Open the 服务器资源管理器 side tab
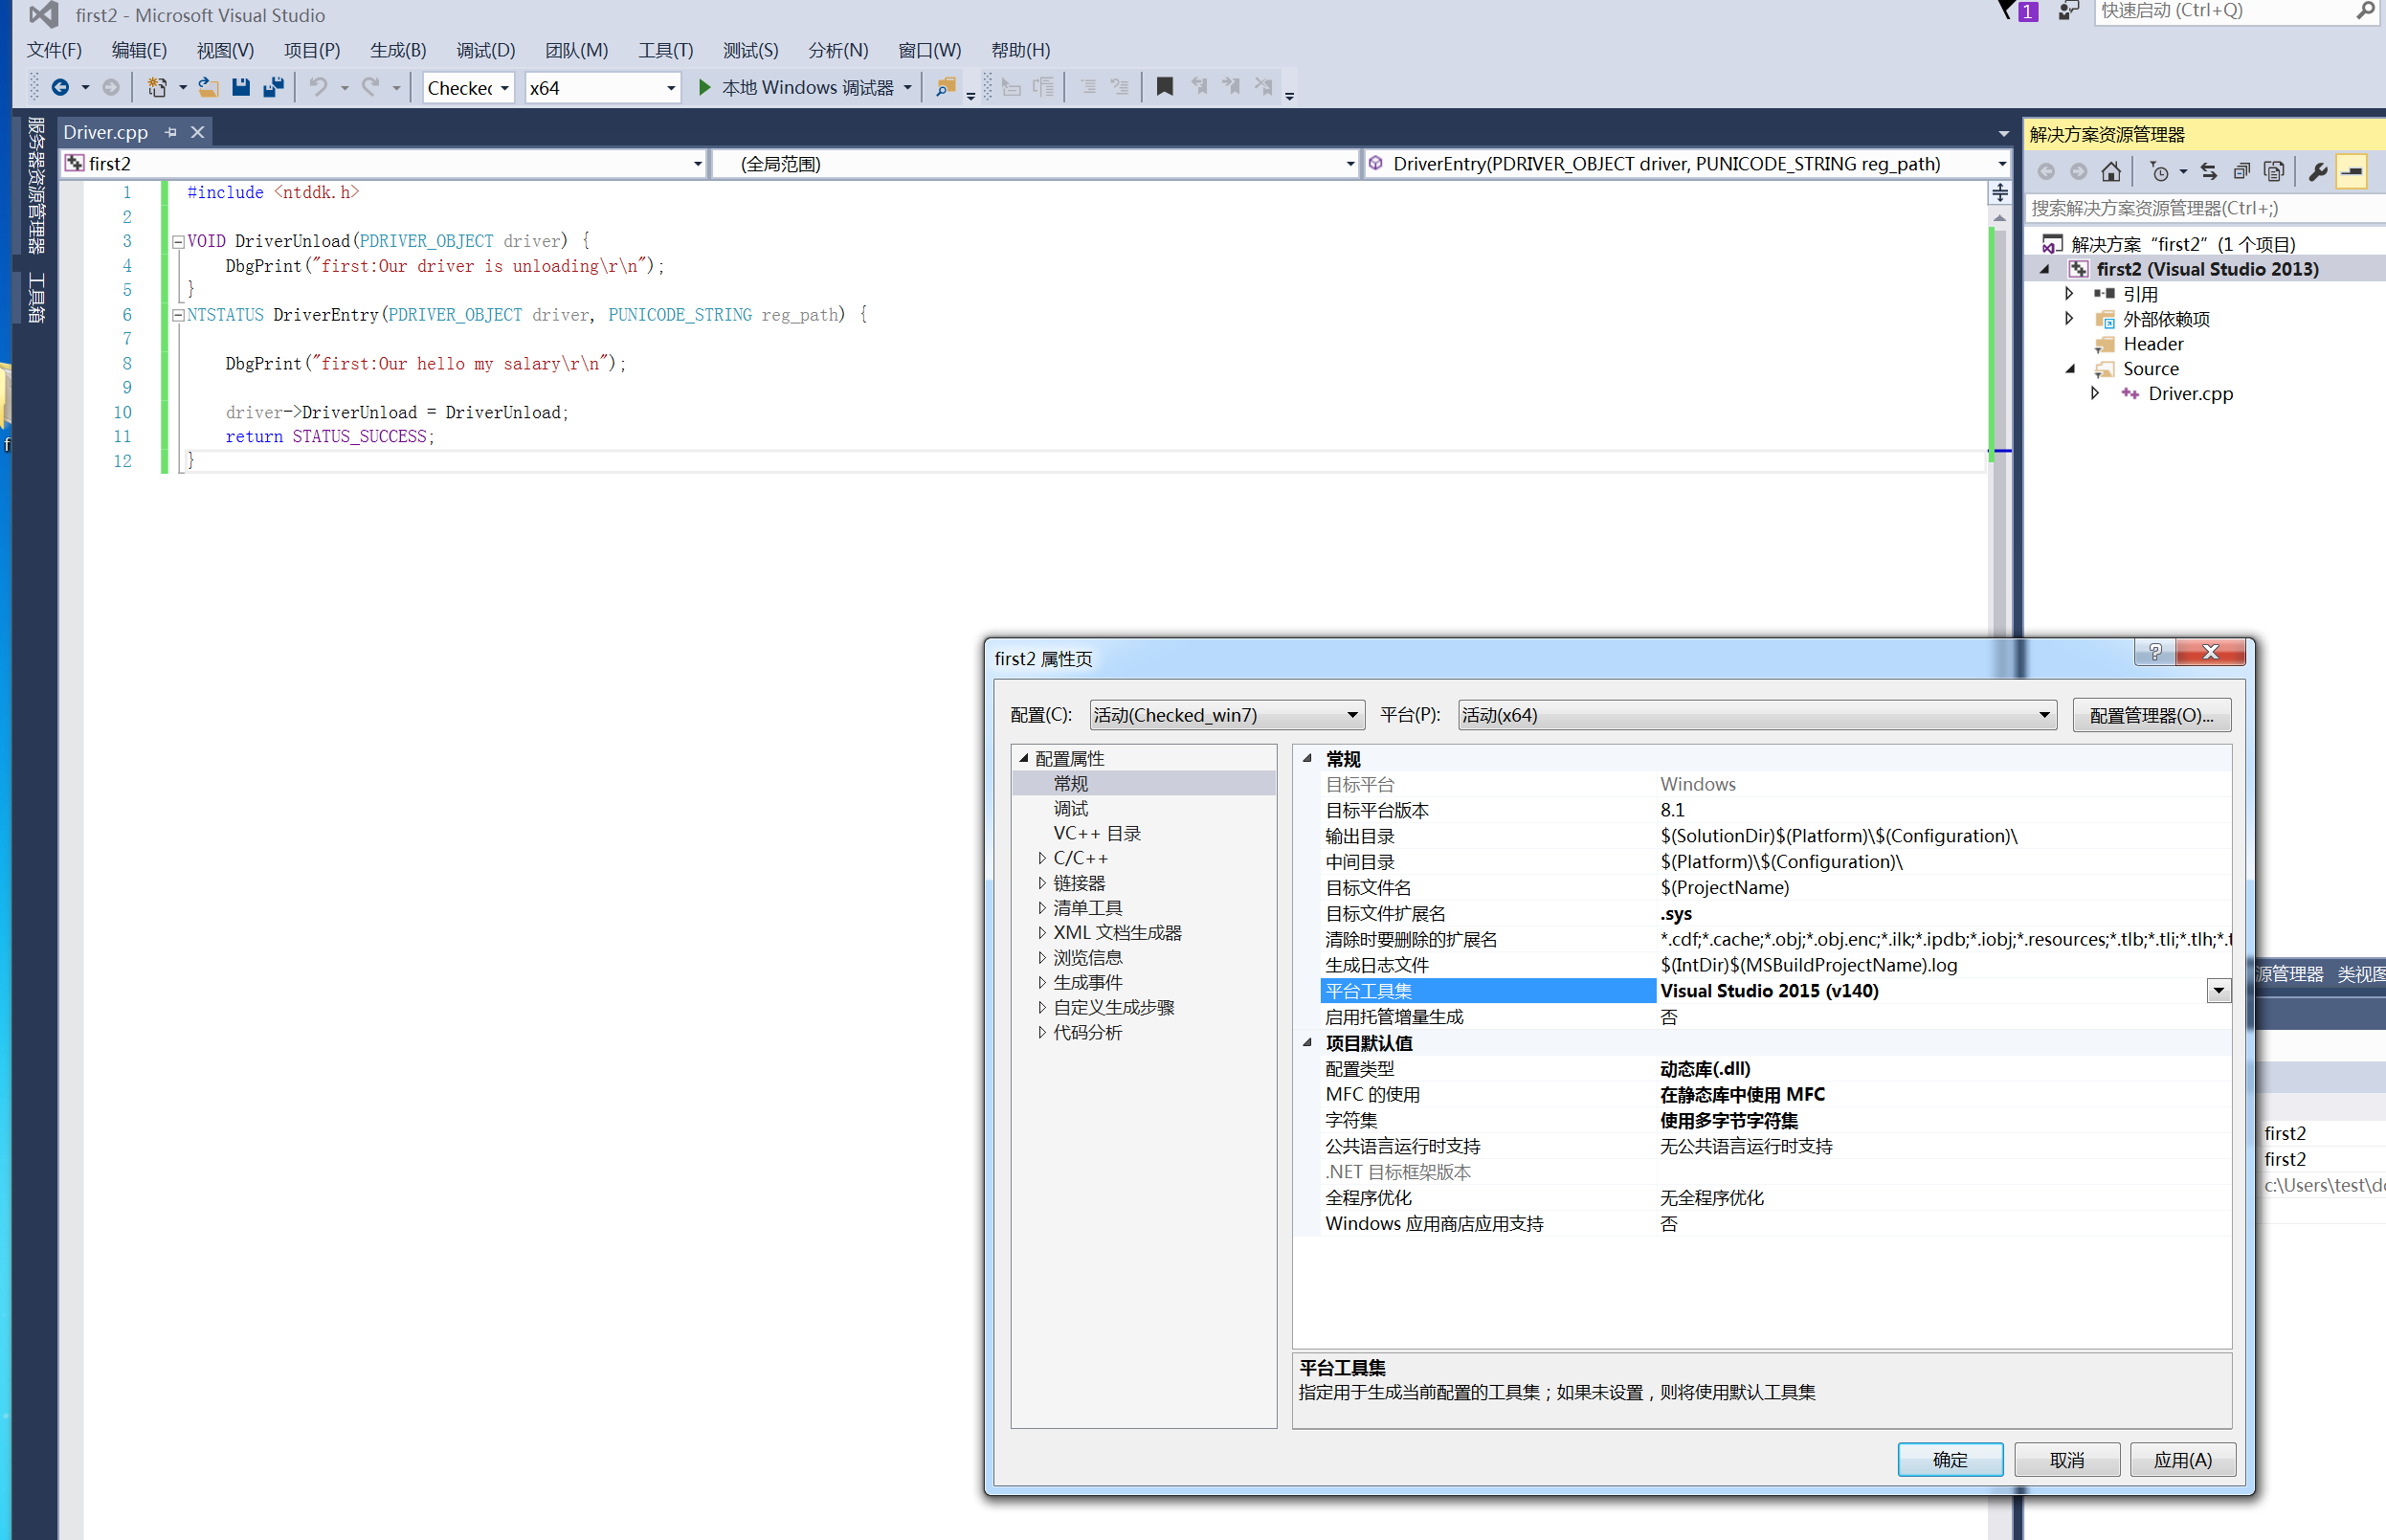The height and width of the screenshot is (1540, 2386). click(x=36, y=185)
